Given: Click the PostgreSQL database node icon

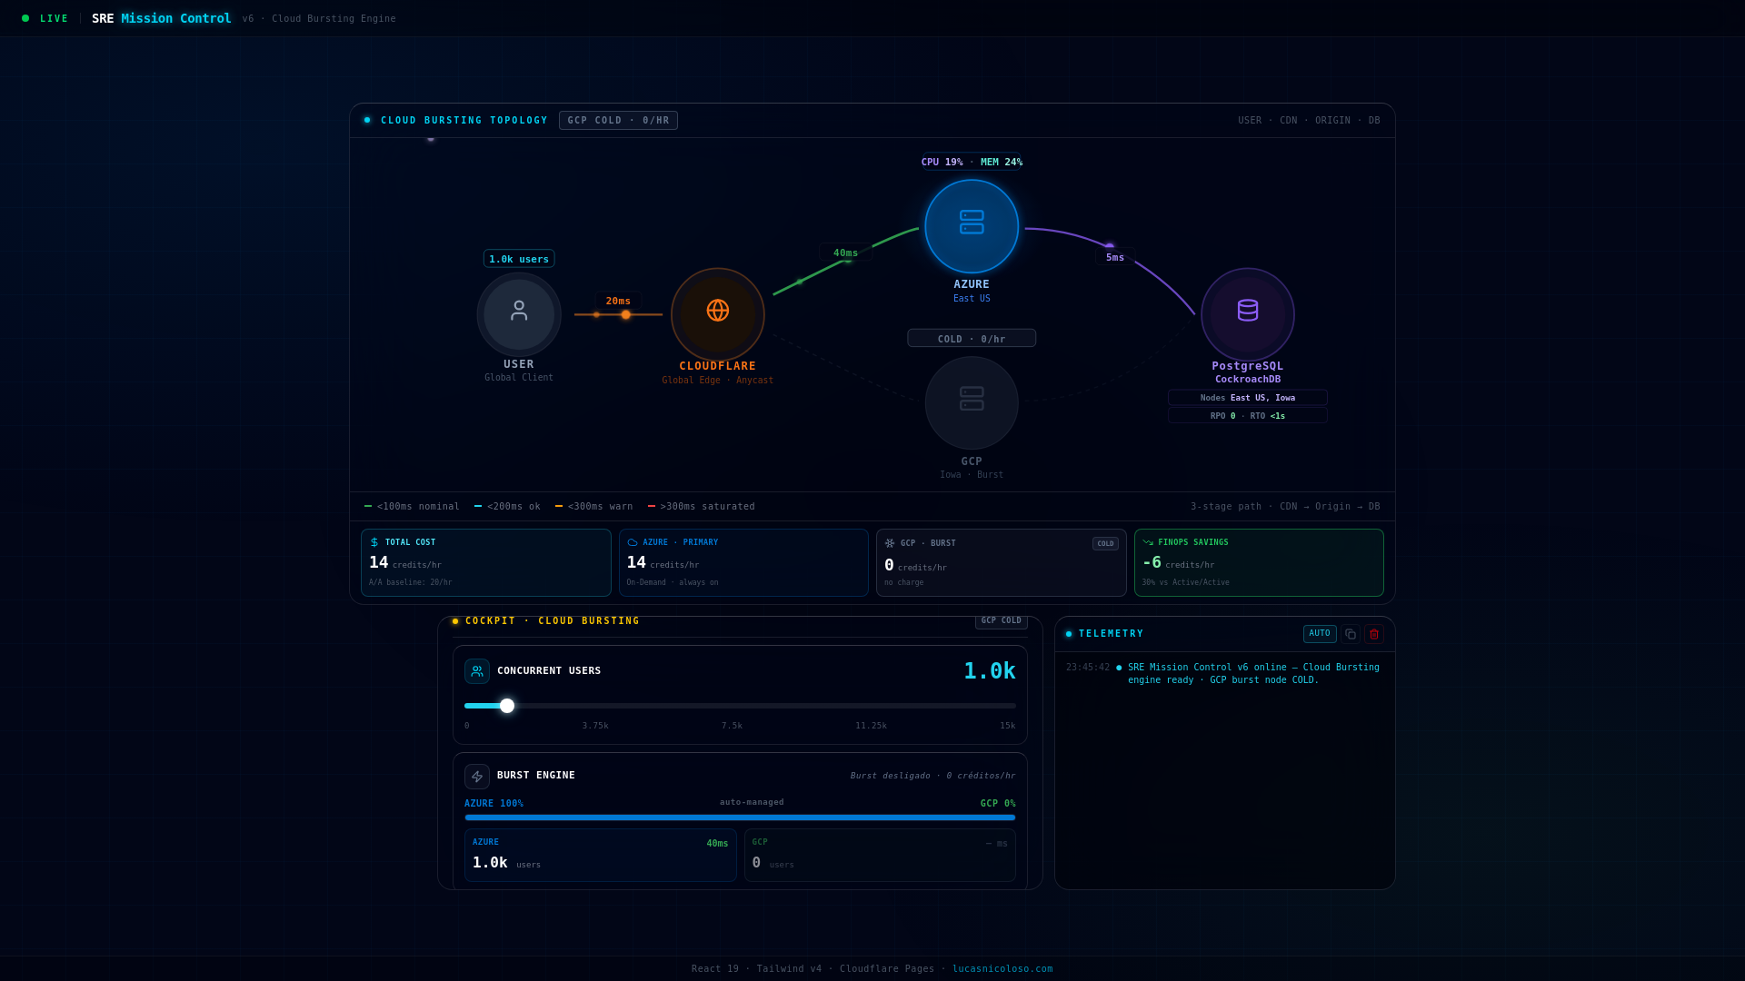Looking at the screenshot, I should [x=1248, y=311].
